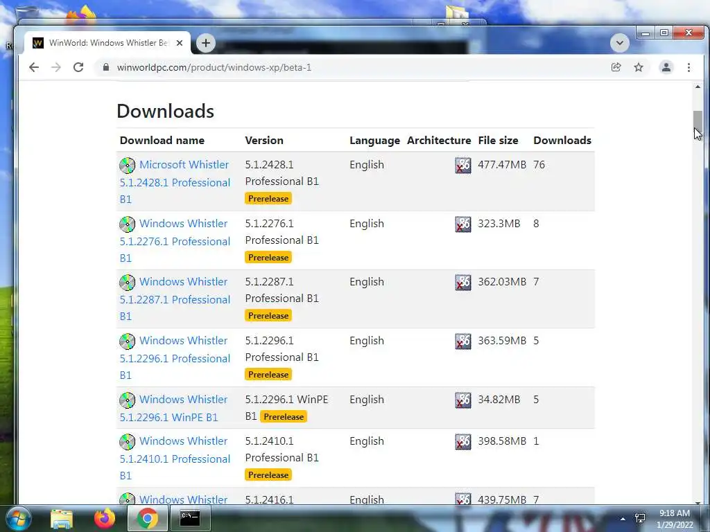This screenshot has height=532, width=710.
Task: Click the x86 architecture icon in the 323.3MB row
Action: (462, 224)
